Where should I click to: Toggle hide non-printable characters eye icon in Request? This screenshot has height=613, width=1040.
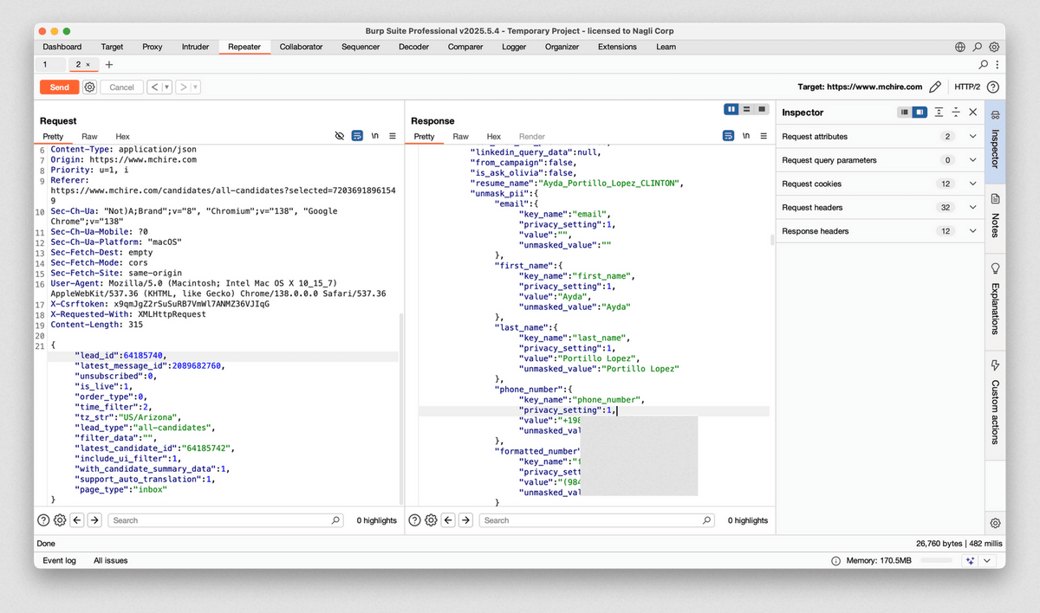click(x=340, y=137)
